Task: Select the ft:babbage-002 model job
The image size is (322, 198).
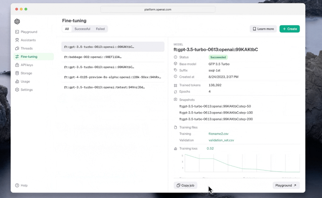Action: tap(113, 57)
